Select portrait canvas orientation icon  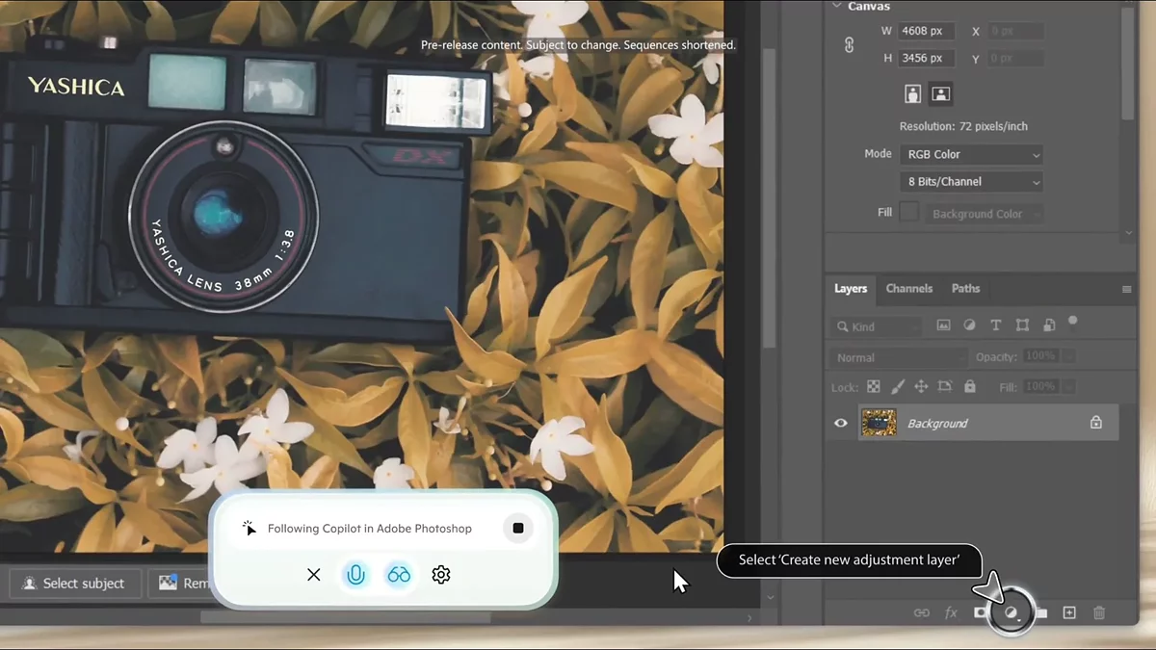913,94
